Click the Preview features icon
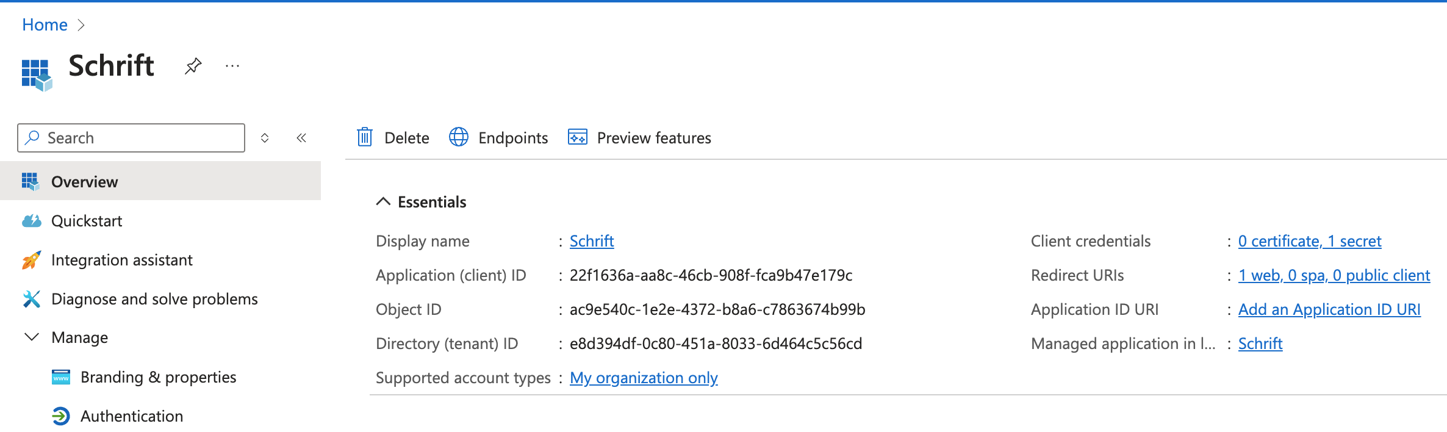 click(578, 137)
